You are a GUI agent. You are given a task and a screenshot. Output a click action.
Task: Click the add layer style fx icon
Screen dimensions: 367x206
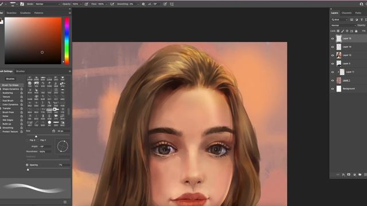tap(343, 175)
